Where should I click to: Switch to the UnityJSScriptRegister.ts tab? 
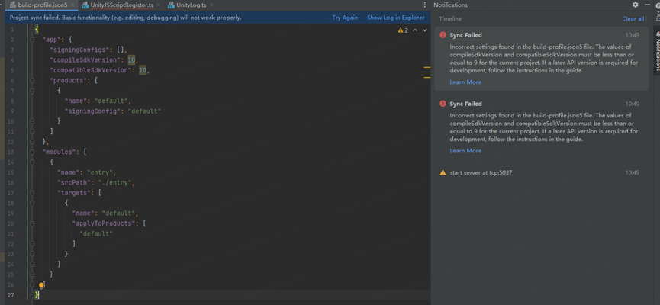click(x=122, y=5)
